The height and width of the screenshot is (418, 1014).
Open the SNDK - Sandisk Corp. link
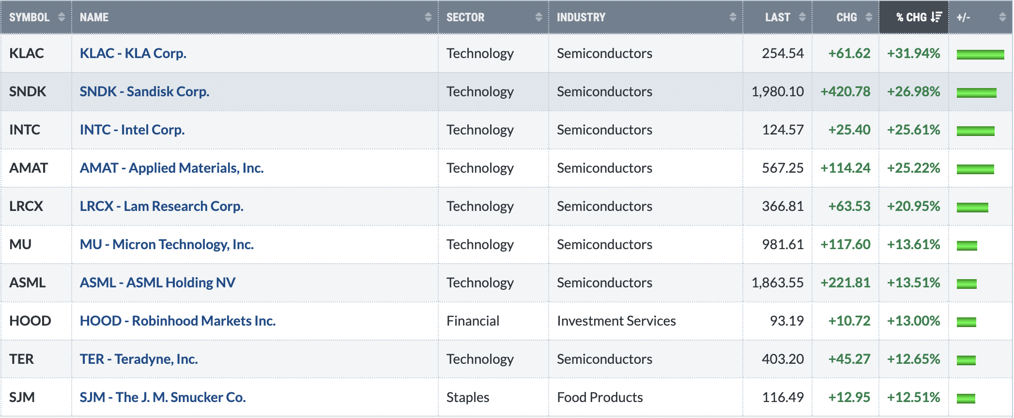pos(144,91)
